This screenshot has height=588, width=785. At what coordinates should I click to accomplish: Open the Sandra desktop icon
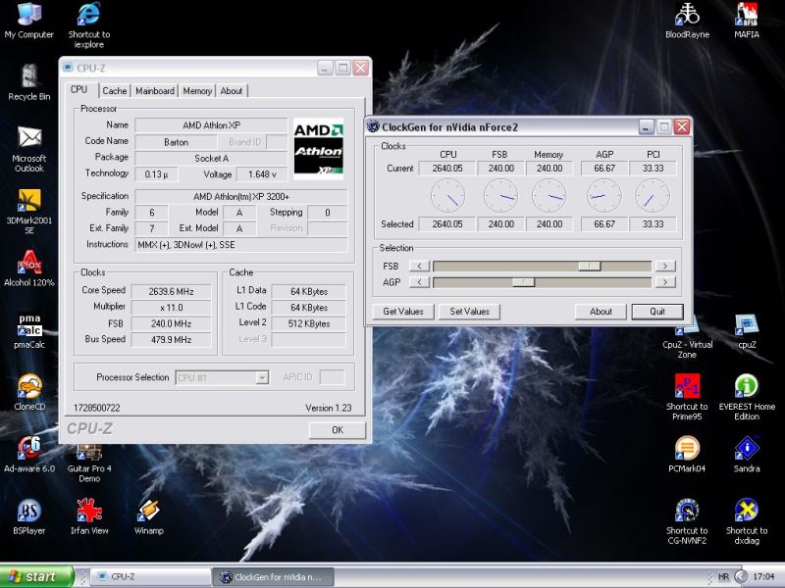746,448
